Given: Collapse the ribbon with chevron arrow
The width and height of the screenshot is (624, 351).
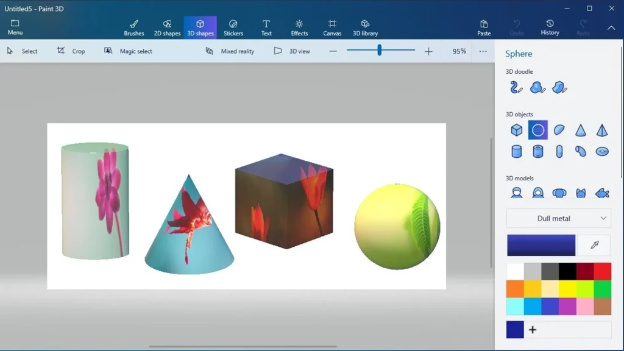Looking at the screenshot, I should (611, 28).
